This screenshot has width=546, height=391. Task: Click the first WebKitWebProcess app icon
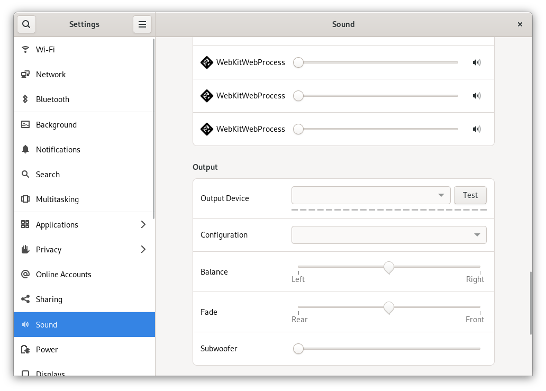point(207,62)
